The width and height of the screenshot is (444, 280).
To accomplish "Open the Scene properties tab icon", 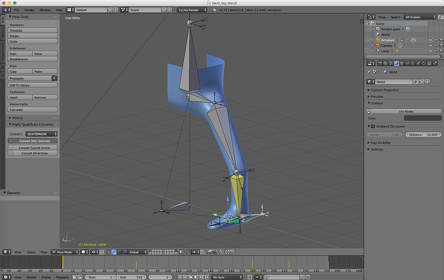I will coord(391,64).
